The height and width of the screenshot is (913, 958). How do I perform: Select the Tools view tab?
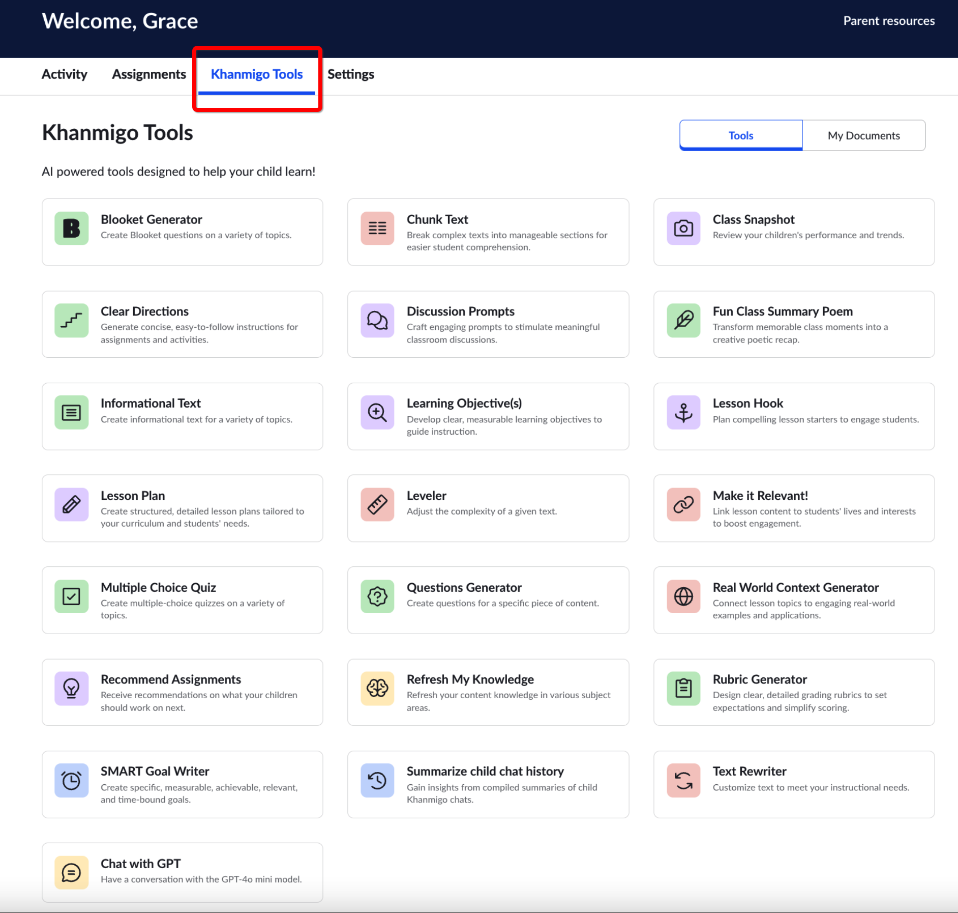(x=741, y=135)
